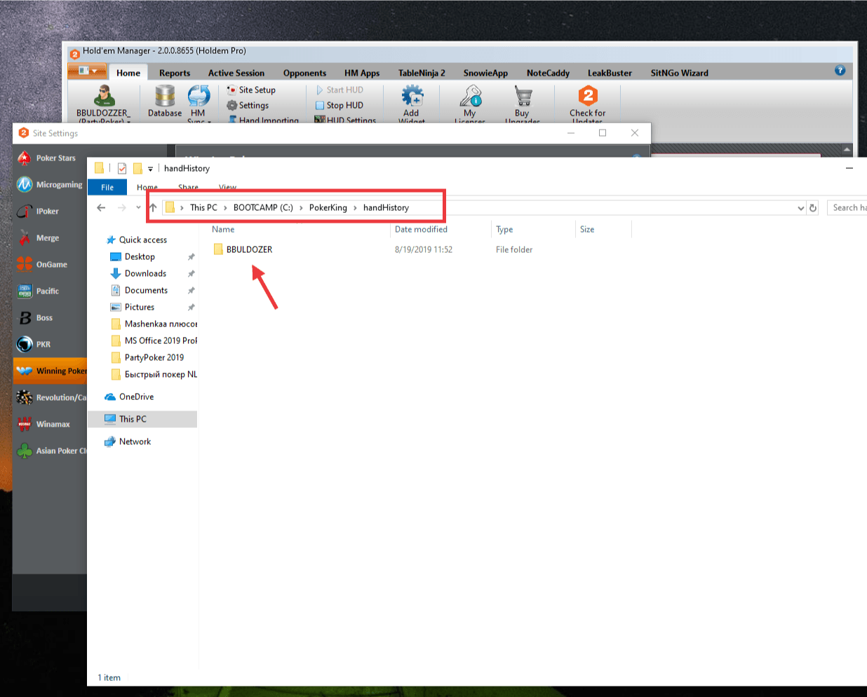Open the address bar history dropdown
Image resolution: width=867 pixels, height=697 pixels.
[800, 208]
